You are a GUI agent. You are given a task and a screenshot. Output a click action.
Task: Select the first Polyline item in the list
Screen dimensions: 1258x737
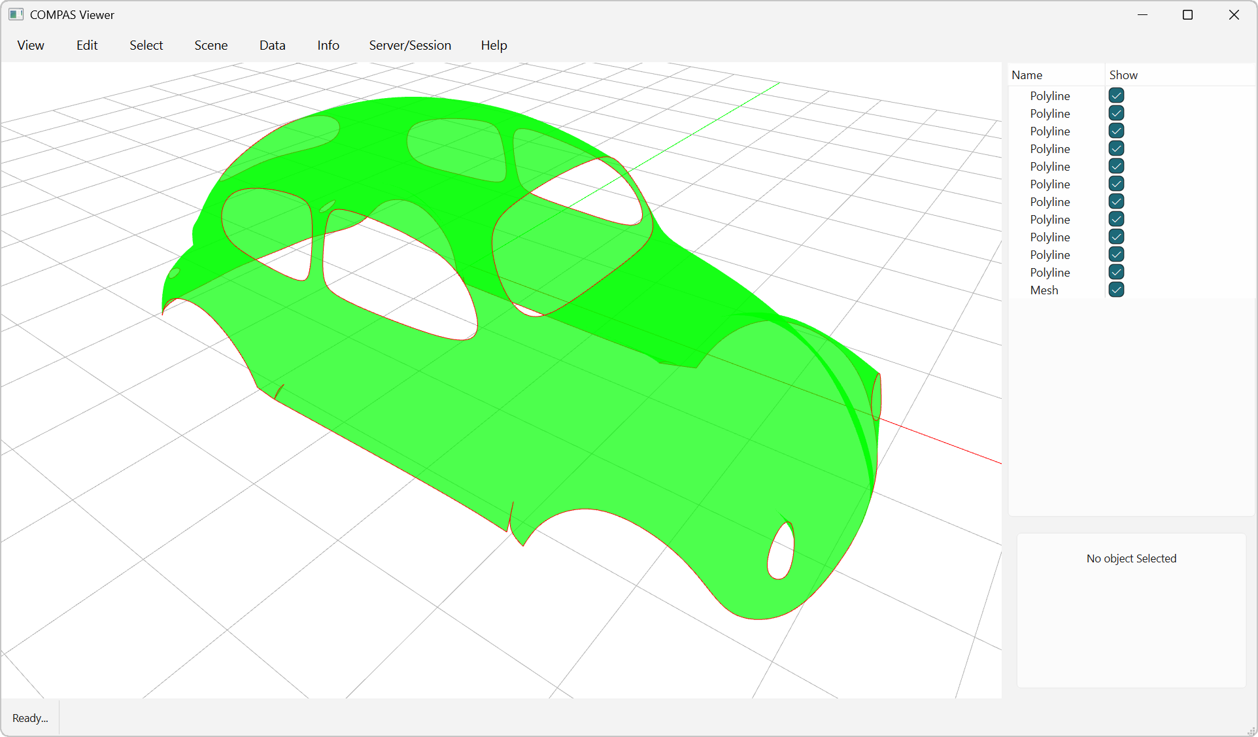1049,95
